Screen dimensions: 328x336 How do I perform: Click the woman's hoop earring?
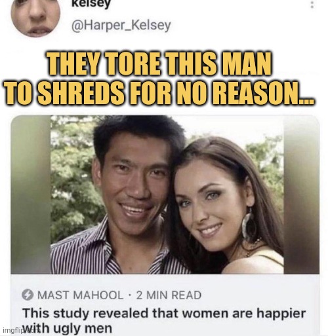tap(249, 225)
